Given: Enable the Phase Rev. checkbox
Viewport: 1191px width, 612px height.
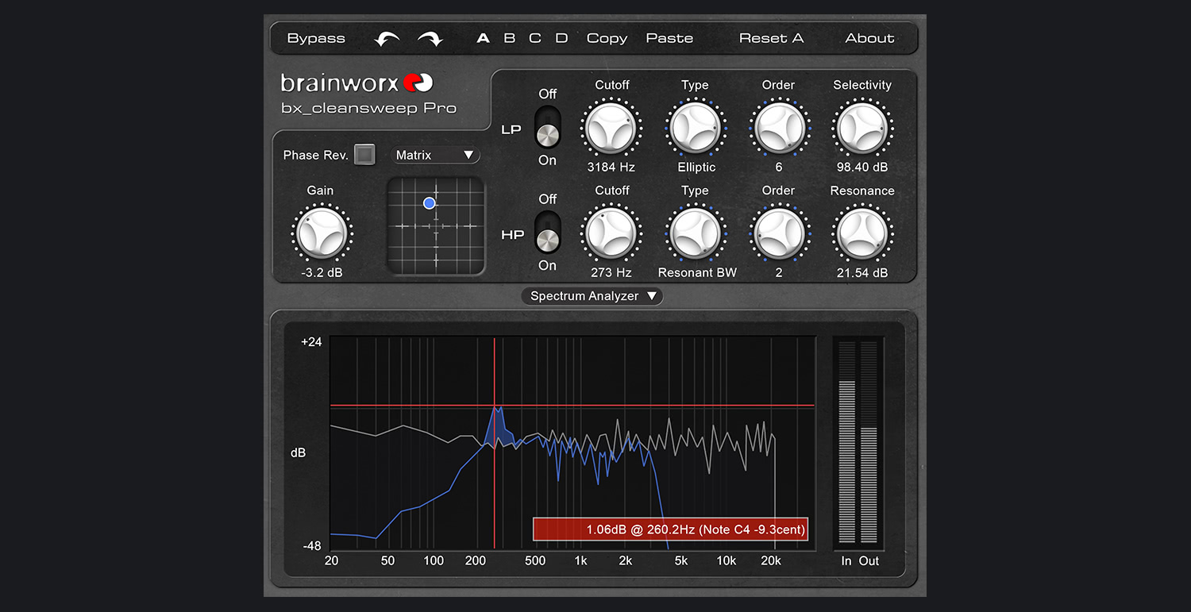Looking at the screenshot, I should point(365,155).
